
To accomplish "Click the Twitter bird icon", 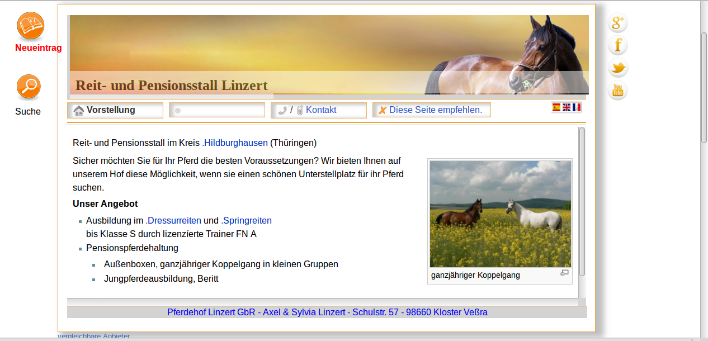I will click(618, 68).
